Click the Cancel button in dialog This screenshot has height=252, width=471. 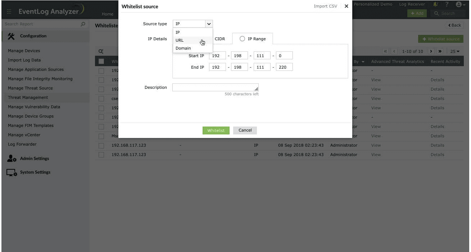point(245,130)
